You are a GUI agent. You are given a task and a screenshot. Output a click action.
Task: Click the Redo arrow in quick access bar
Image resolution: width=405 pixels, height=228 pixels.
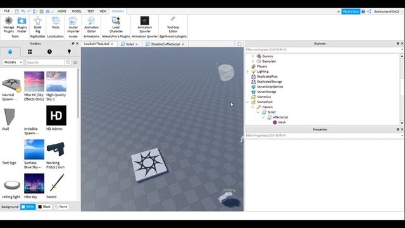tap(29, 11)
